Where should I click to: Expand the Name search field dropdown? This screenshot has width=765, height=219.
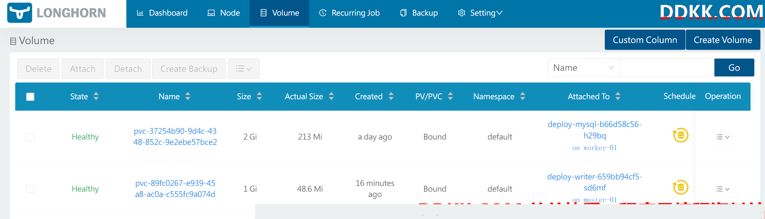coord(583,68)
